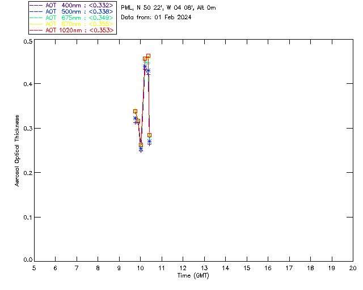Viewport: 363px width, 290px height.
Task: Click the final red square marker near 0.28
Action: tap(149, 135)
